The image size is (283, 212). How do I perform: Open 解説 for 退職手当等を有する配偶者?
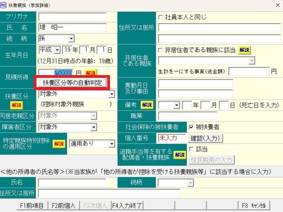(180, 155)
